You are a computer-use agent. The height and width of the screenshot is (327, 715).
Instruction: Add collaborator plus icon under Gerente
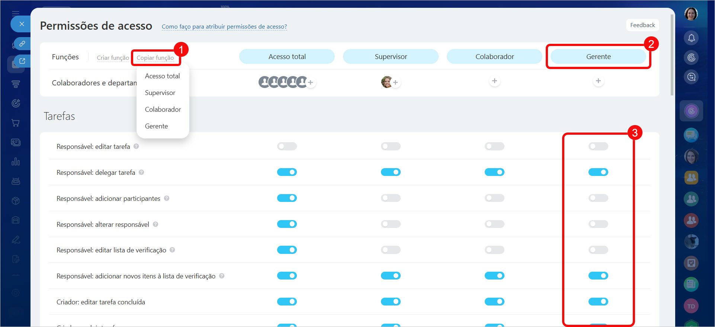598,81
